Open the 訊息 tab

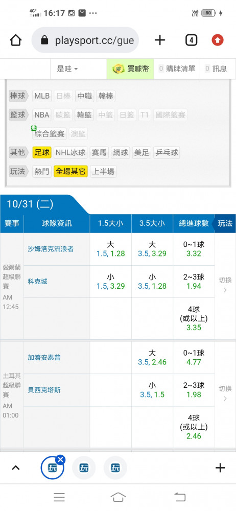(216, 69)
